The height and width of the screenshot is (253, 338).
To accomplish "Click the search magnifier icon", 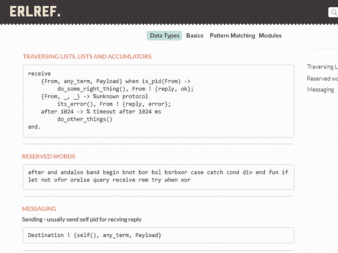I will tap(334, 12).
